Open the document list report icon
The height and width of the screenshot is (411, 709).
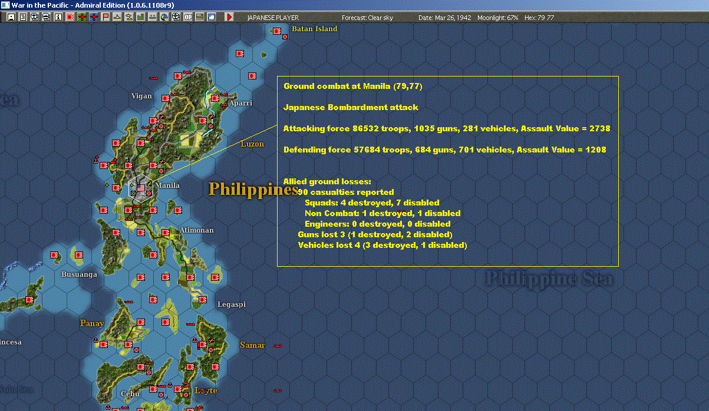pos(22,17)
